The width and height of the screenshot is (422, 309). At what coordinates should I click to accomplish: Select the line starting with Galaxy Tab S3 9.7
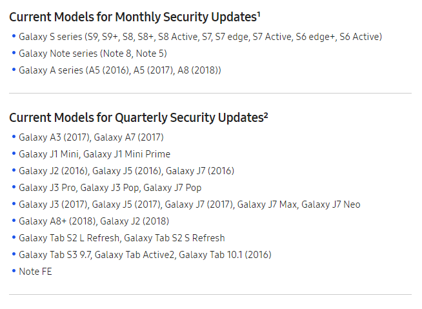pos(145,255)
